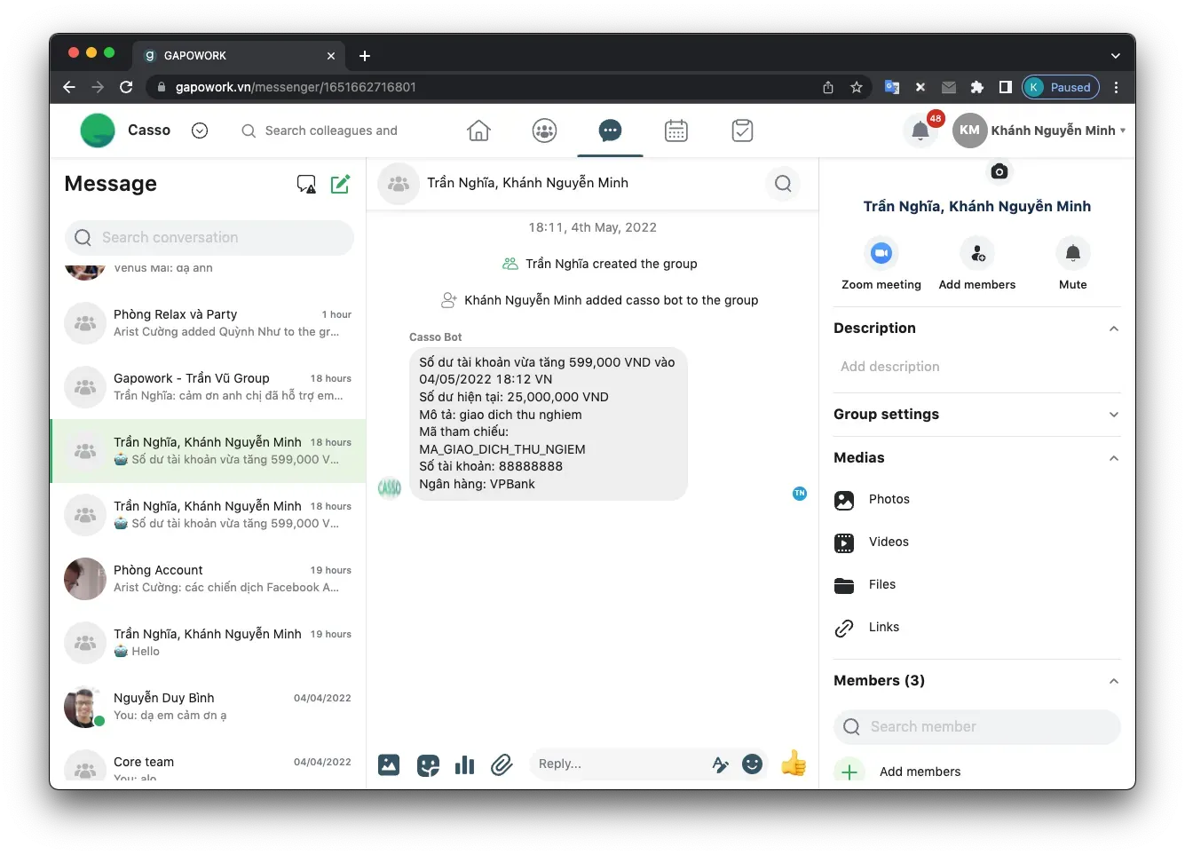Open the Phòng Relax và Party conversation
Screen dimensions: 1185x855
[x=209, y=323]
